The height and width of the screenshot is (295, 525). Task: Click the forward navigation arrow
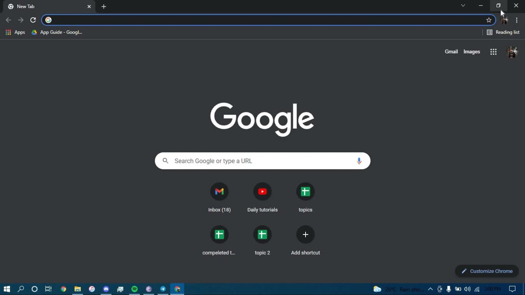point(21,20)
